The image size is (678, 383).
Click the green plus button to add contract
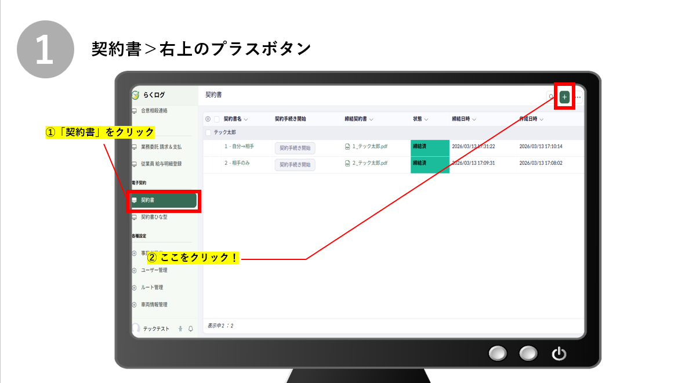coord(564,97)
